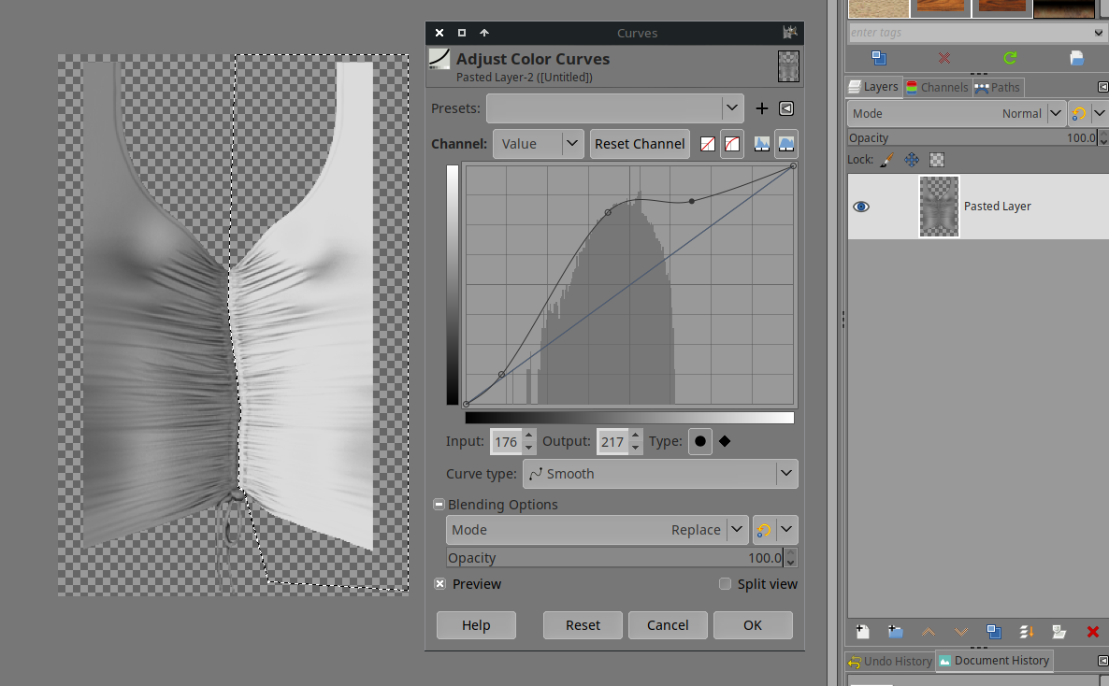Collapse the Blending Options section
Image resolution: width=1109 pixels, height=686 pixels.
pos(439,505)
